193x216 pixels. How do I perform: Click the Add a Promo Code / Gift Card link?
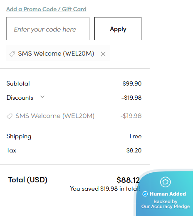click(46, 9)
